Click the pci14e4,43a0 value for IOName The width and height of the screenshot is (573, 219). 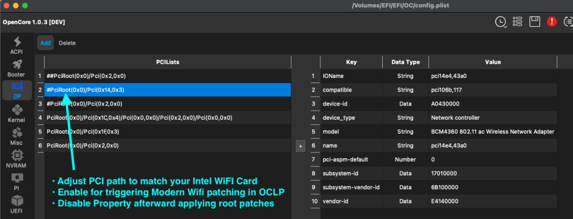[x=493, y=76]
